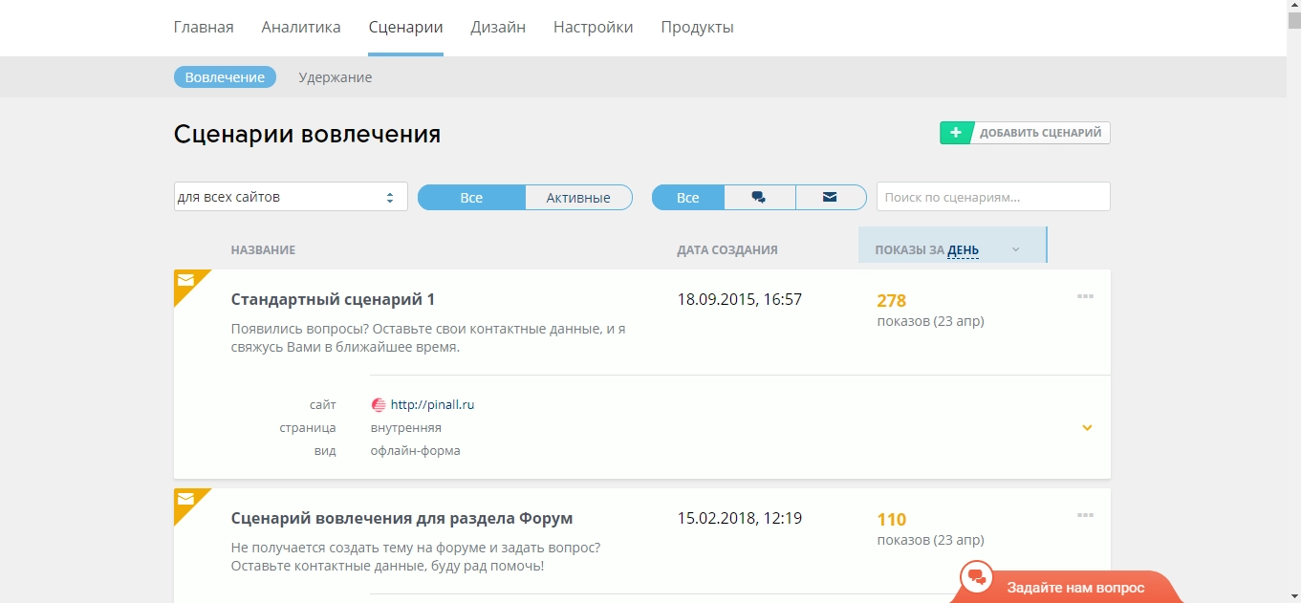This screenshot has width=1301, height=603.
Task: Select the Все type filter
Action: pos(688,198)
